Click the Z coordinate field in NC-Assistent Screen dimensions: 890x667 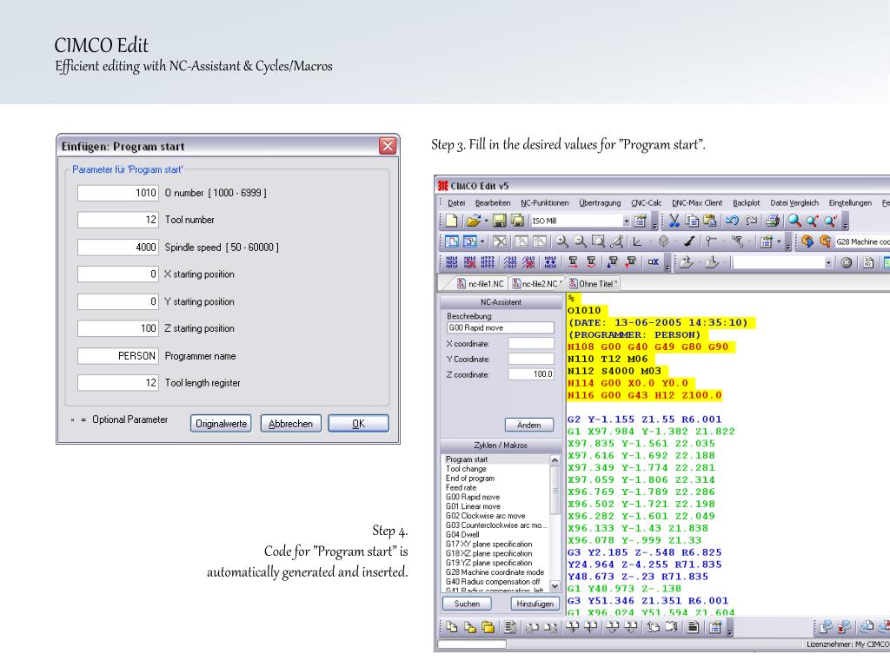click(x=531, y=374)
